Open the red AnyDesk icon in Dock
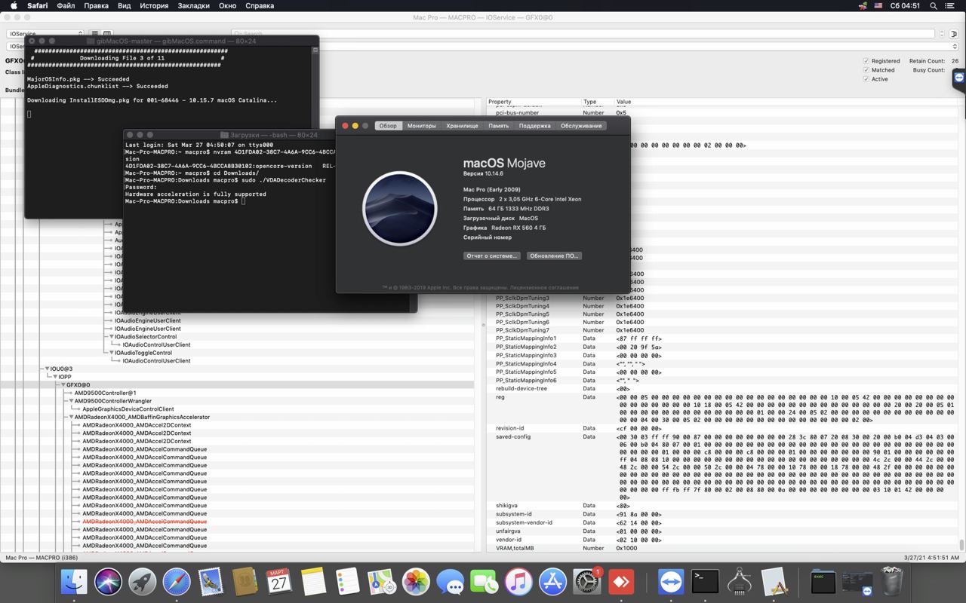Viewport: 966px width, 603px height. click(621, 582)
